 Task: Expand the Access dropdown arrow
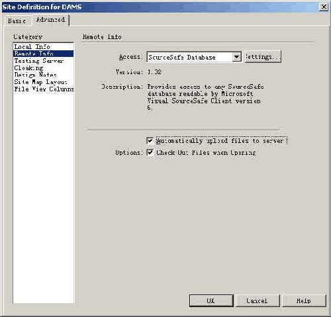click(x=236, y=57)
